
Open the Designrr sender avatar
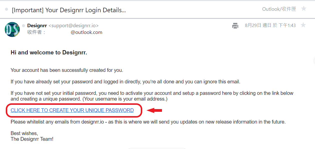coord(12,29)
